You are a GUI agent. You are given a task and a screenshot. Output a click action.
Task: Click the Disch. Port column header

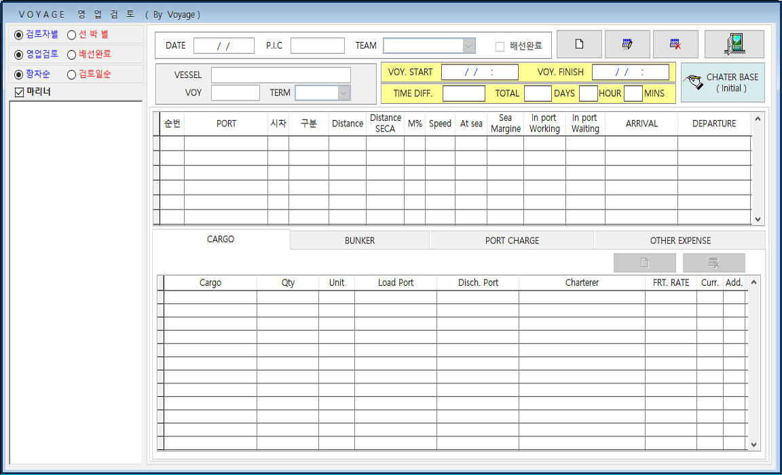pos(479,282)
